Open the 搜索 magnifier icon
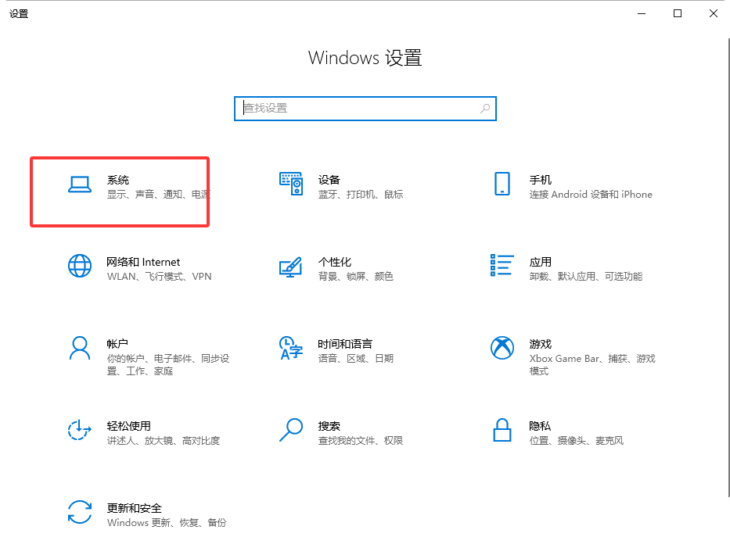730x537 pixels. pos(291,430)
